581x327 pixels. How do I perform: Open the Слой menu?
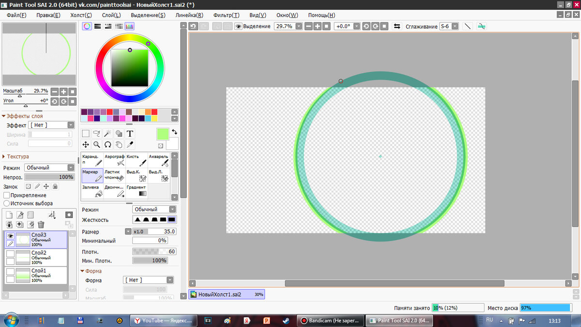(x=111, y=15)
